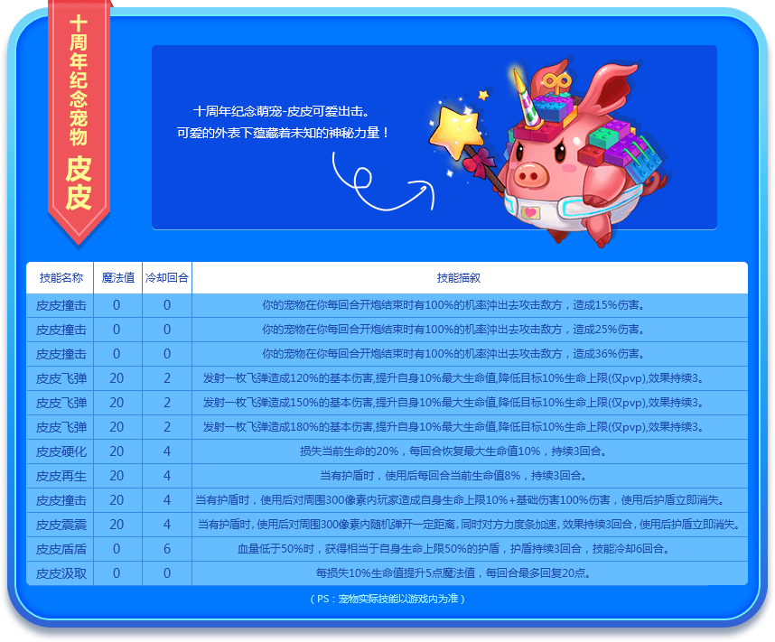Click the skill name 皮皮汲取
The image size is (775, 642).
(61, 573)
